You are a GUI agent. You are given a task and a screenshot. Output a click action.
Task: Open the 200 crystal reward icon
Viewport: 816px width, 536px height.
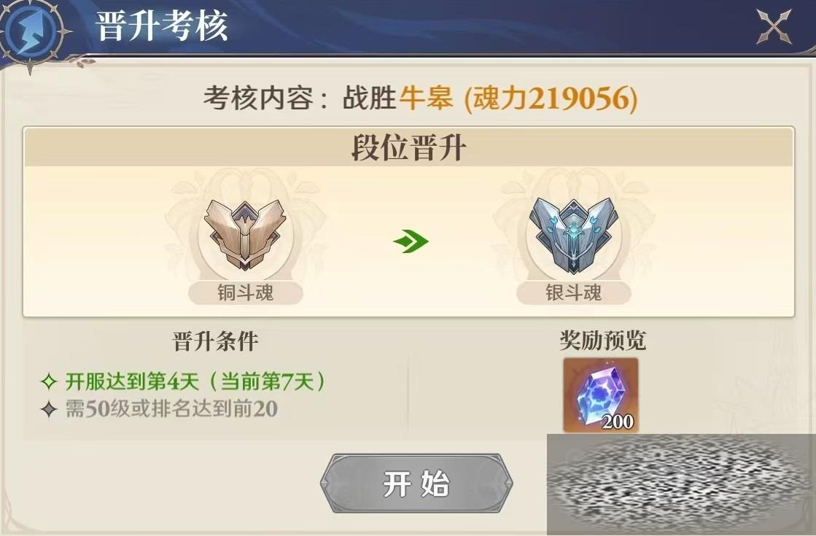point(601,395)
